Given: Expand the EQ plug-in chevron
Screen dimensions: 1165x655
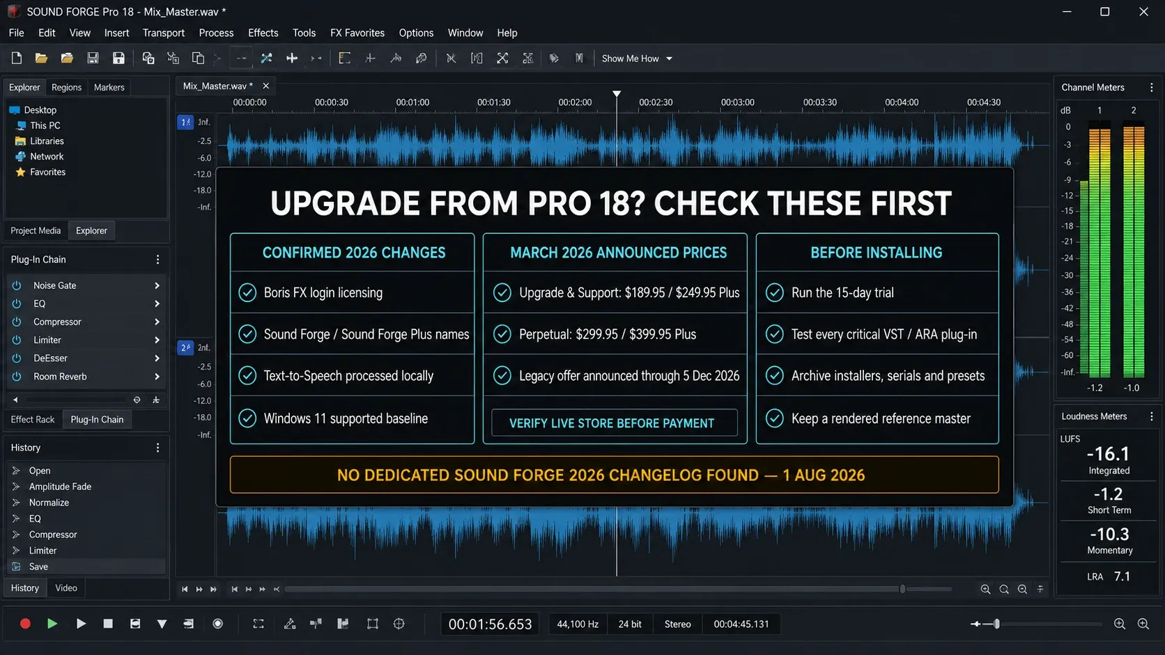Looking at the screenshot, I should 157,303.
